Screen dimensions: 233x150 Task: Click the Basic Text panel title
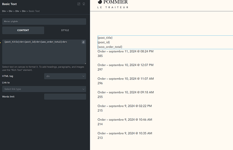point(9,4)
